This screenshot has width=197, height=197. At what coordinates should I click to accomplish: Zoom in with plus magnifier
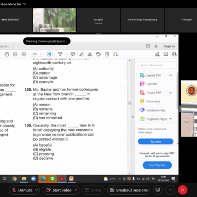(24, 54)
